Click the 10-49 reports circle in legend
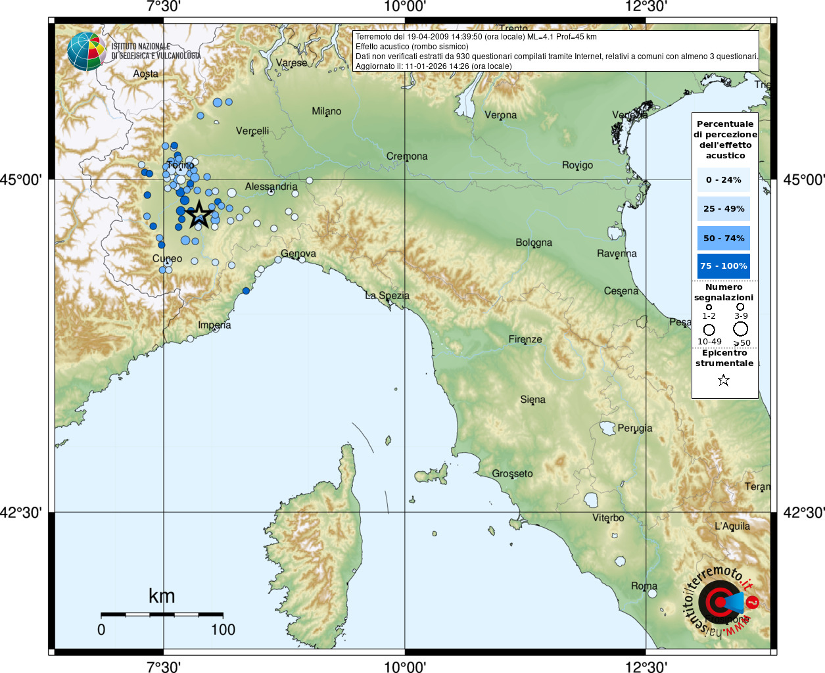 (709, 330)
